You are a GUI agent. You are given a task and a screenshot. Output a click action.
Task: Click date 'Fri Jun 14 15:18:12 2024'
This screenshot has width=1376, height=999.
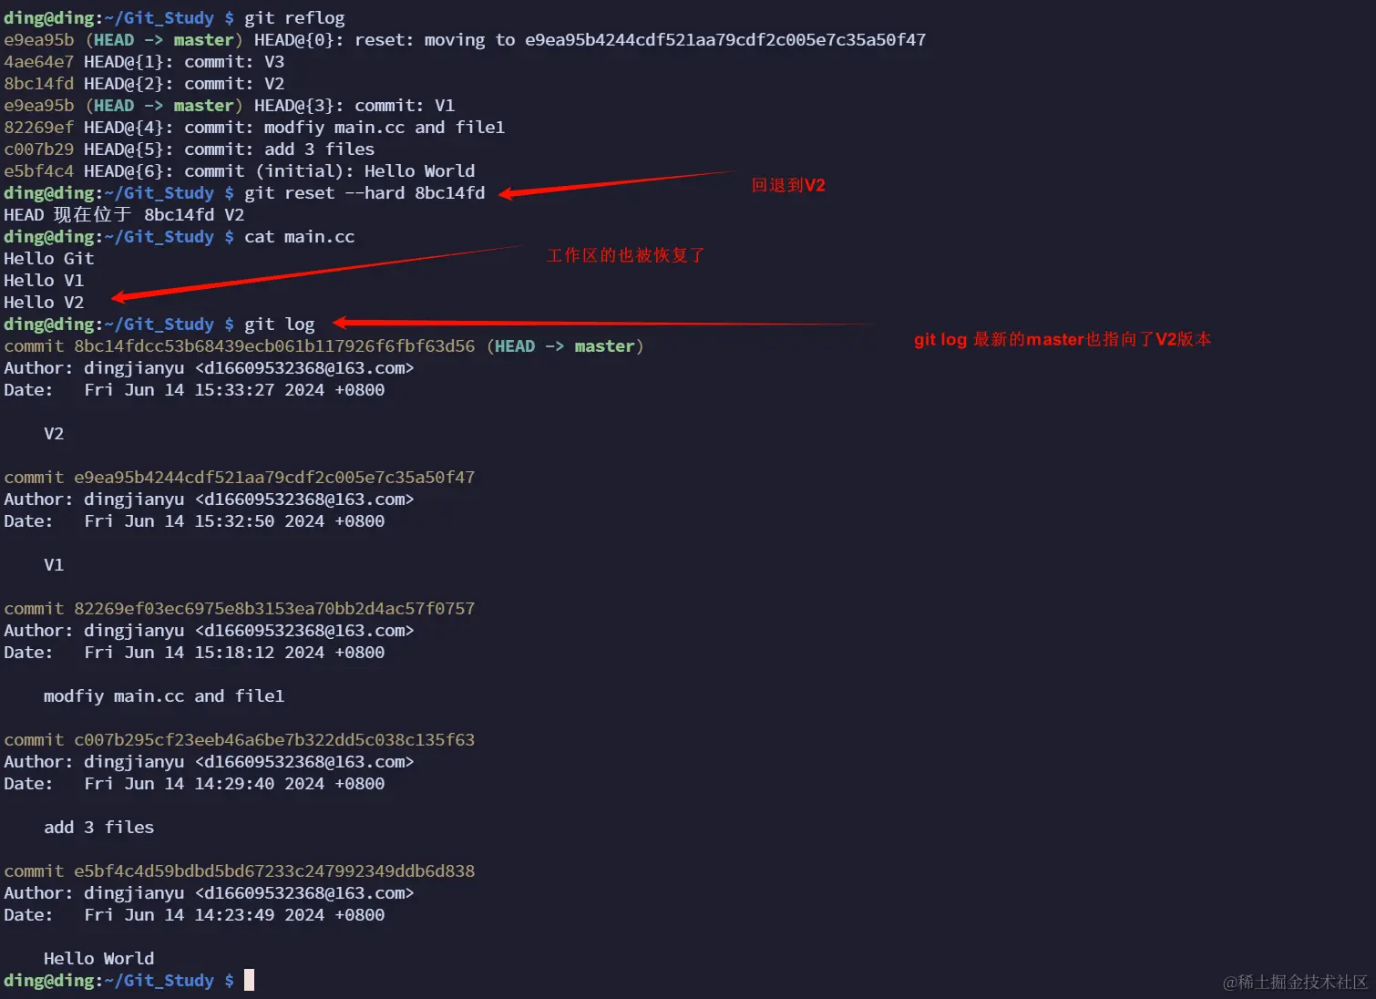[x=204, y=653]
